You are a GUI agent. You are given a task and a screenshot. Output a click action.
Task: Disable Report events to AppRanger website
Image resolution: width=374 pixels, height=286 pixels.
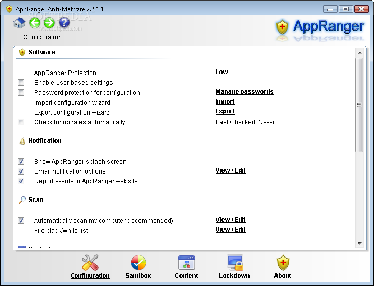21,181
